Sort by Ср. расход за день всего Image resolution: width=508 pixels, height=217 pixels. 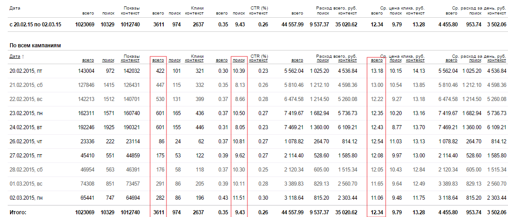coord(452,60)
